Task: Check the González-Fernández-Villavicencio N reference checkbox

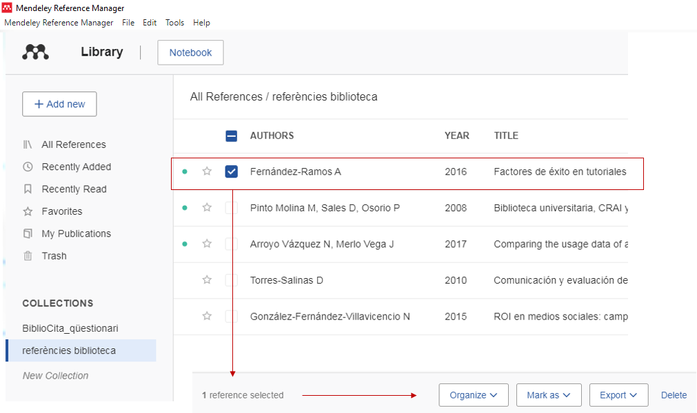Action: click(231, 317)
